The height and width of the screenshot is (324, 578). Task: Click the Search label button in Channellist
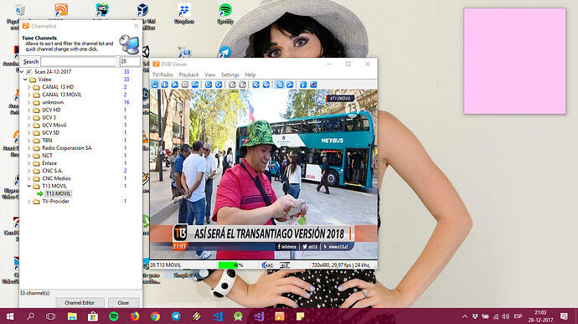tap(31, 62)
